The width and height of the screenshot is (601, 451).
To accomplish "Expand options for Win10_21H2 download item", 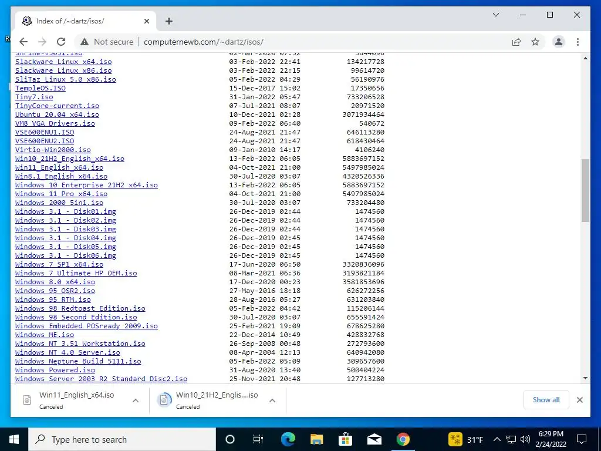I will (272, 400).
